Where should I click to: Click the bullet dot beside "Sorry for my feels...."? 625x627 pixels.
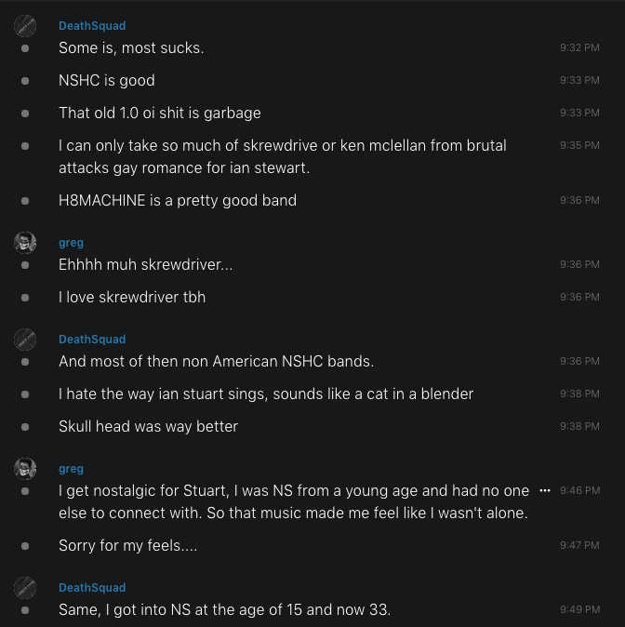(x=25, y=546)
